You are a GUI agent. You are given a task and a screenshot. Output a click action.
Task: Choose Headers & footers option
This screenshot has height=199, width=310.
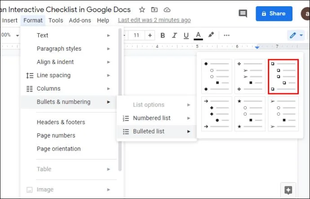(68, 122)
